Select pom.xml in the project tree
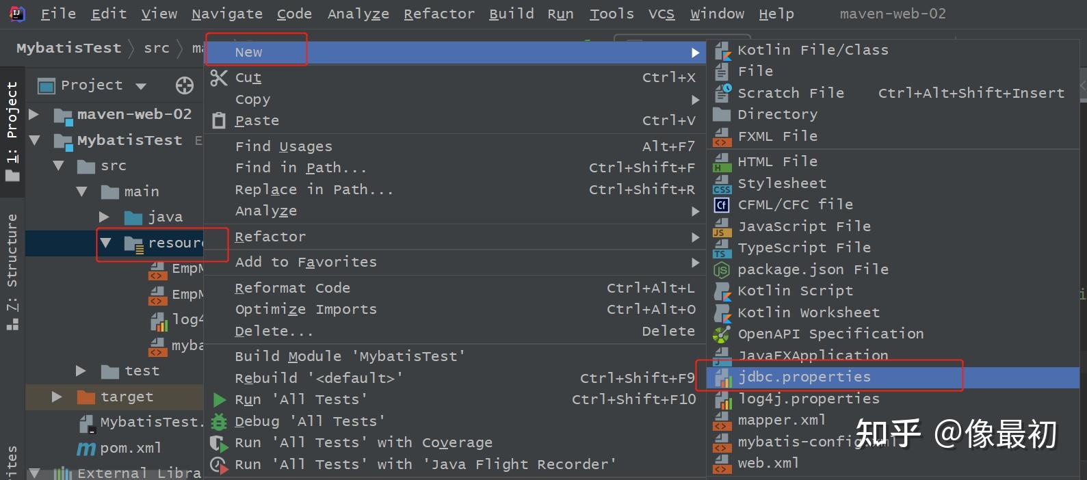The image size is (1087, 480). click(130, 448)
